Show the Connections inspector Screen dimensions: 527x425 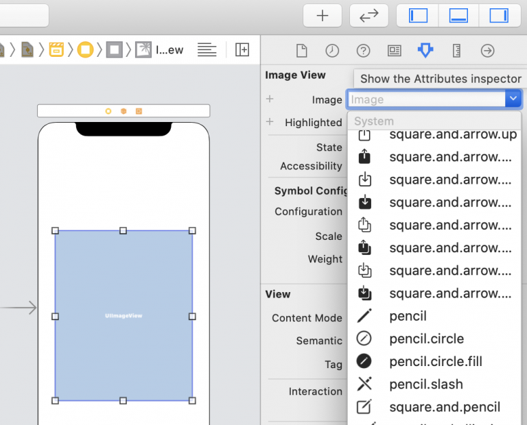click(488, 51)
